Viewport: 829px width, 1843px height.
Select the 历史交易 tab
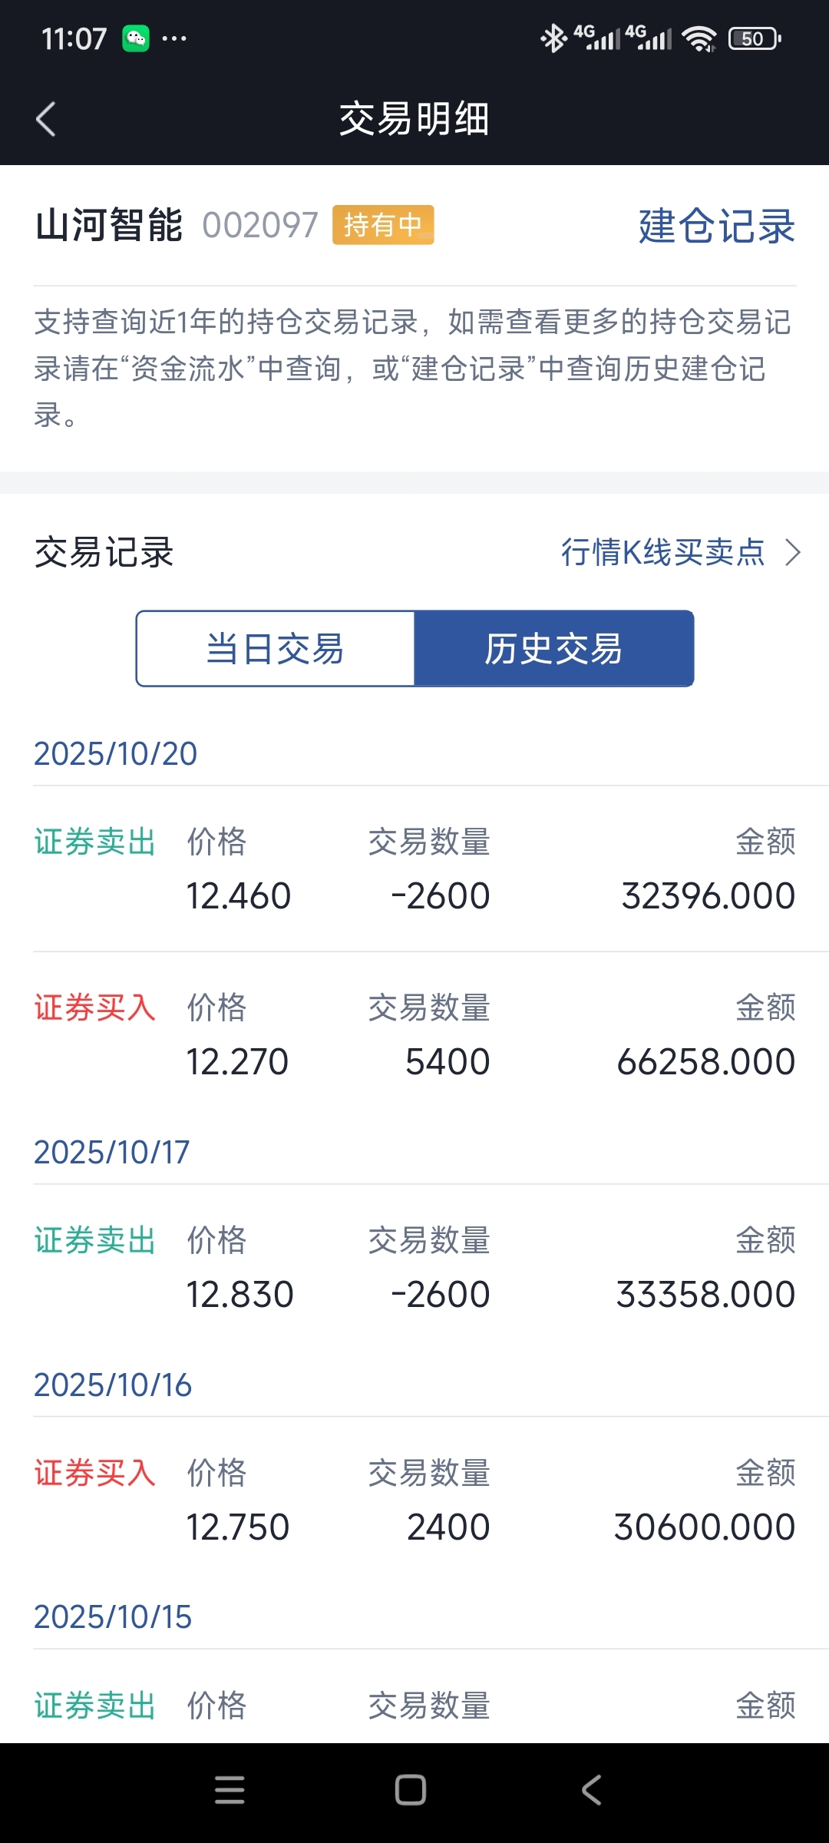click(x=553, y=649)
